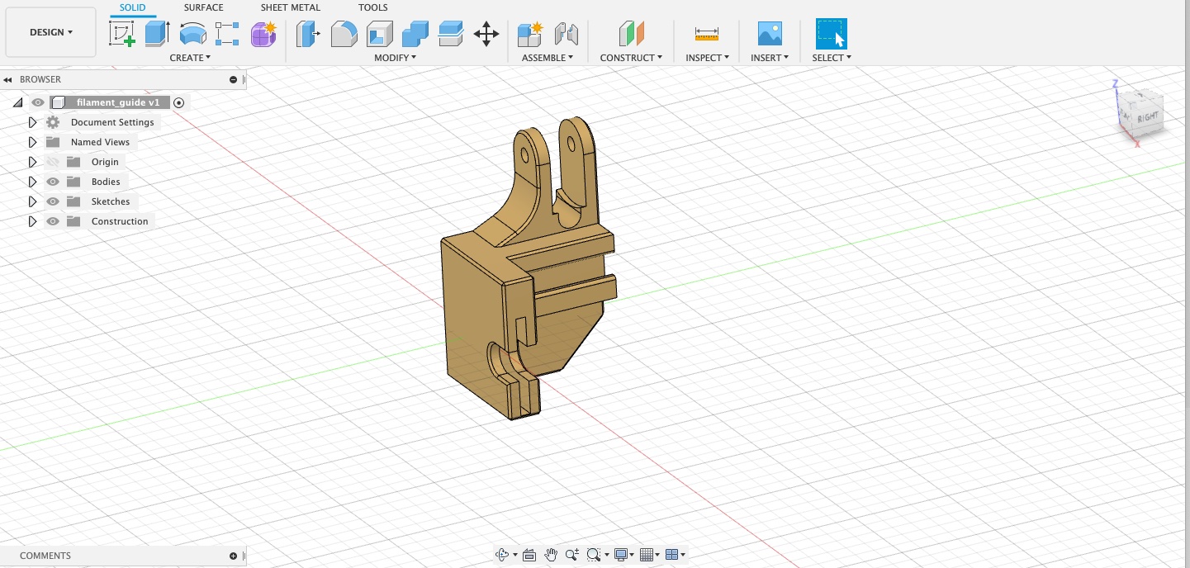Expand the Construction folder in browser
The image size is (1190, 568).
tap(32, 220)
